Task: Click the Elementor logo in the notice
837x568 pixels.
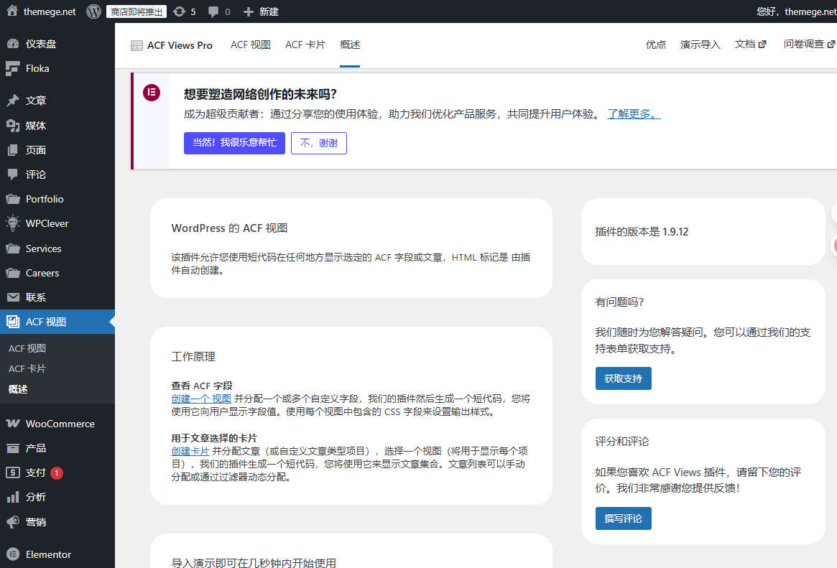Action: click(x=152, y=92)
